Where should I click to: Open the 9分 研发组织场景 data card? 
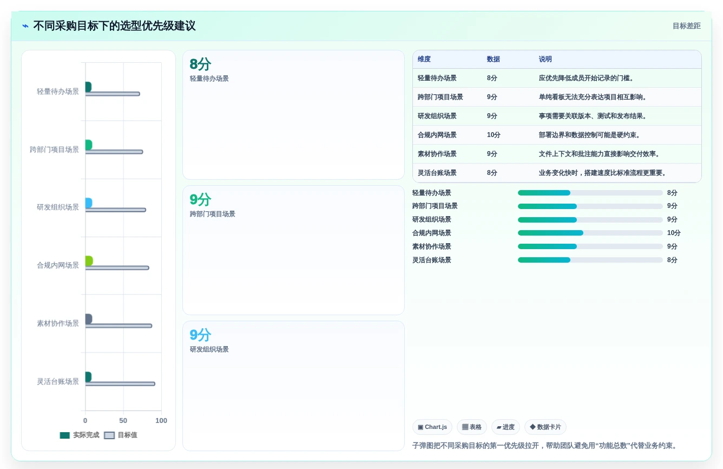[x=293, y=386]
